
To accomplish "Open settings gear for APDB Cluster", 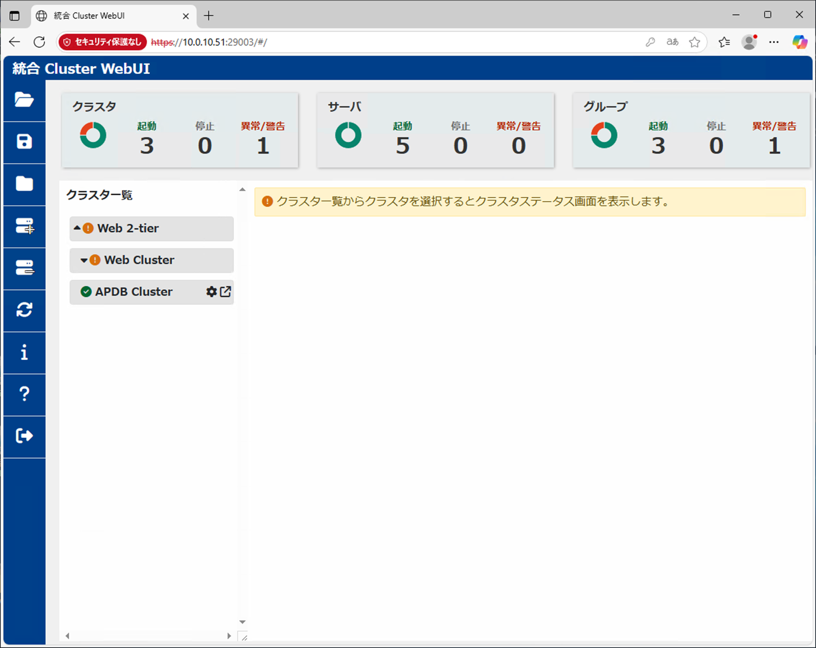I will coord(211,291).
